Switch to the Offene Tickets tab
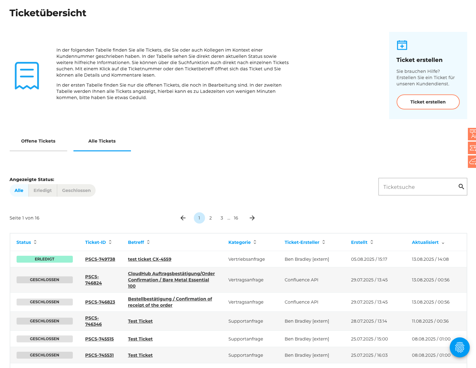The image size is (476, 368). 38,141
